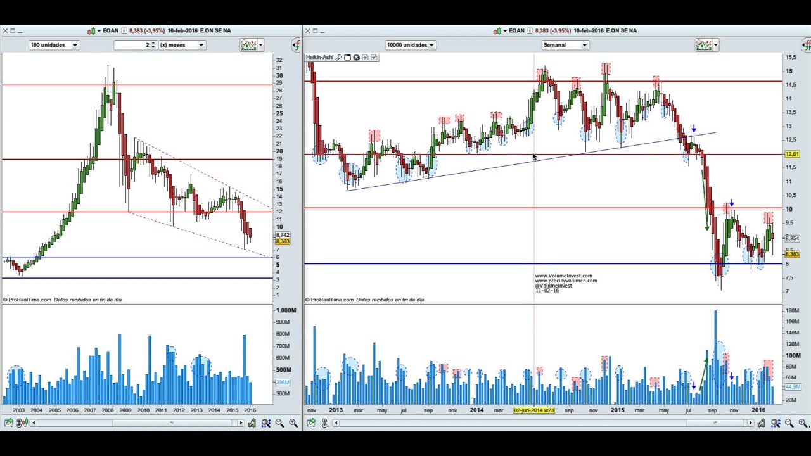Open the left chart '(x) meses' timeframe dropdown
Image resolution: width=811 pixels, height=456 pixels.
[x=182, y=45]
